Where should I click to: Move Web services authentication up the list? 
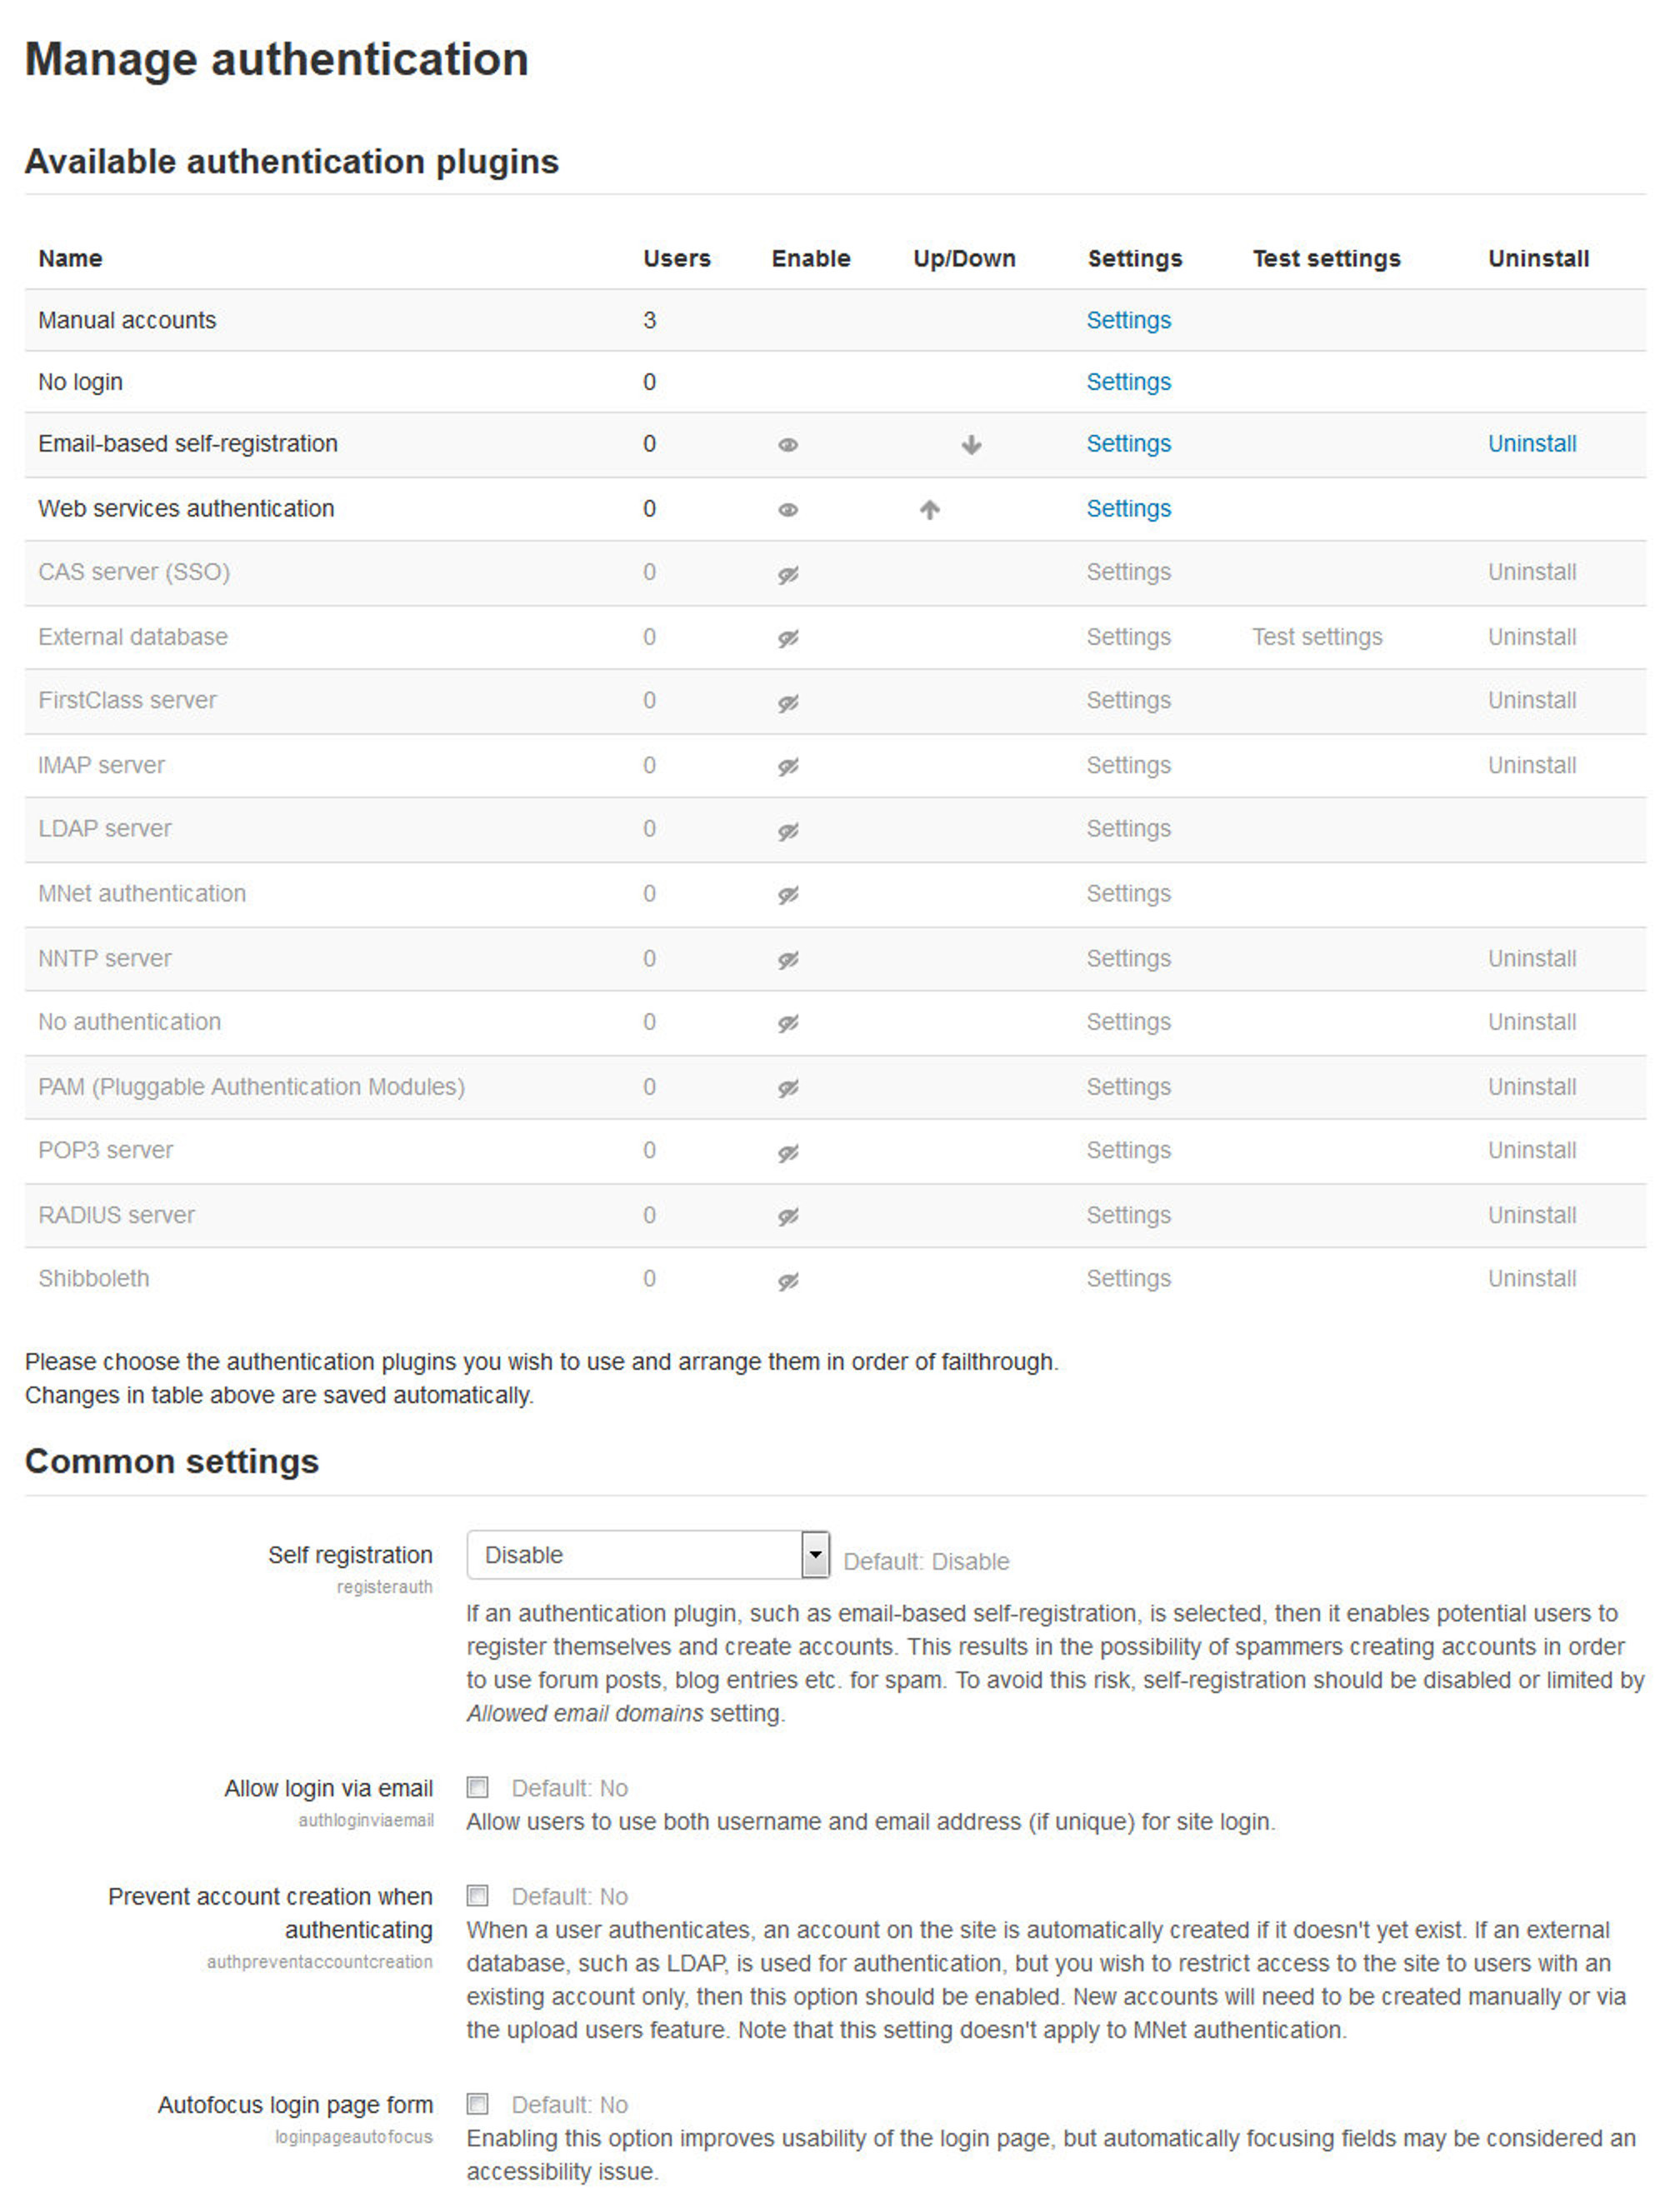point(929,510)
